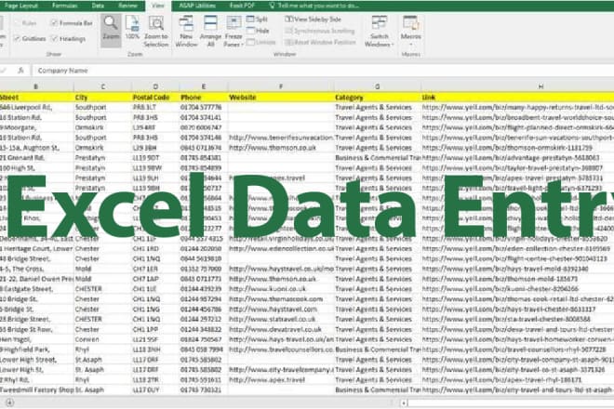The width and height of the screenshot is (614, 409).
Task: Toggle the Gridlines checkbox
Action: 17,38
